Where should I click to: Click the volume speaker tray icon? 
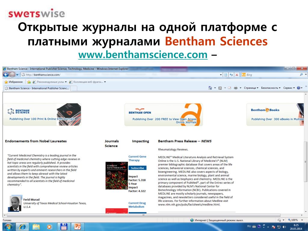point(284,227)
